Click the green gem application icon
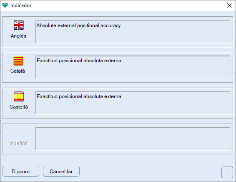Screen dimensions: 236x182 [5, 5]
